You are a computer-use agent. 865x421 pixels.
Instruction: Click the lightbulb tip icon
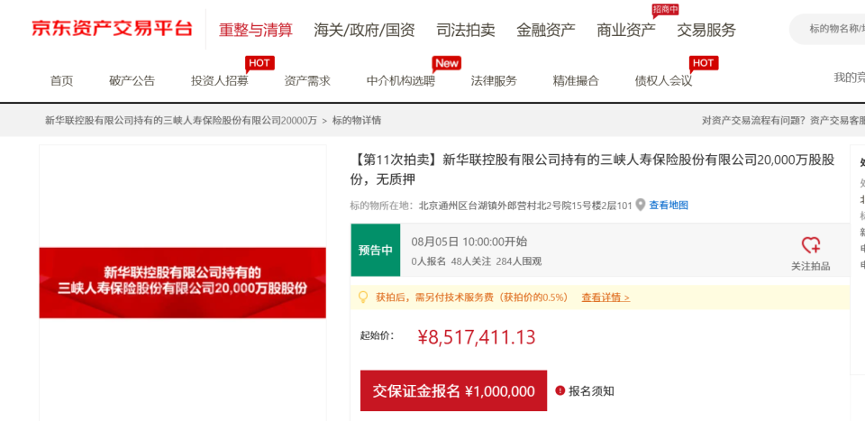coord(362,297)
